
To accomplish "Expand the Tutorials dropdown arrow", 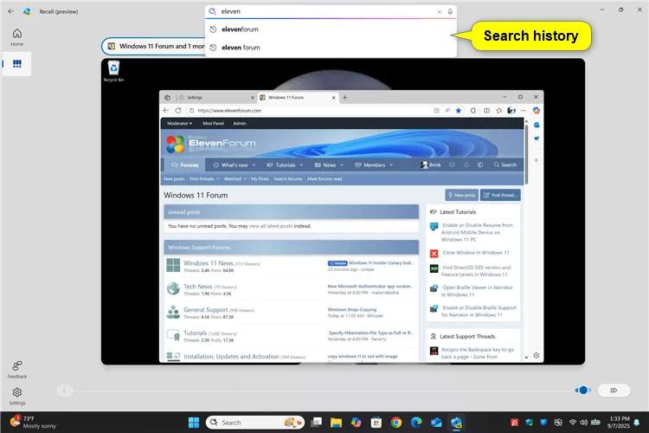I will [301, 165].
